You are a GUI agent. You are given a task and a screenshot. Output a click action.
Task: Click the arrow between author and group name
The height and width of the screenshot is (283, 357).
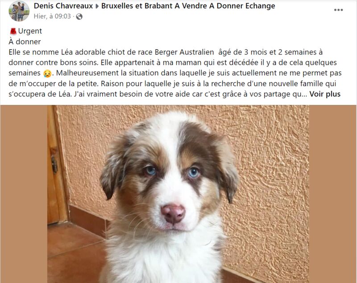coord(97,6)
